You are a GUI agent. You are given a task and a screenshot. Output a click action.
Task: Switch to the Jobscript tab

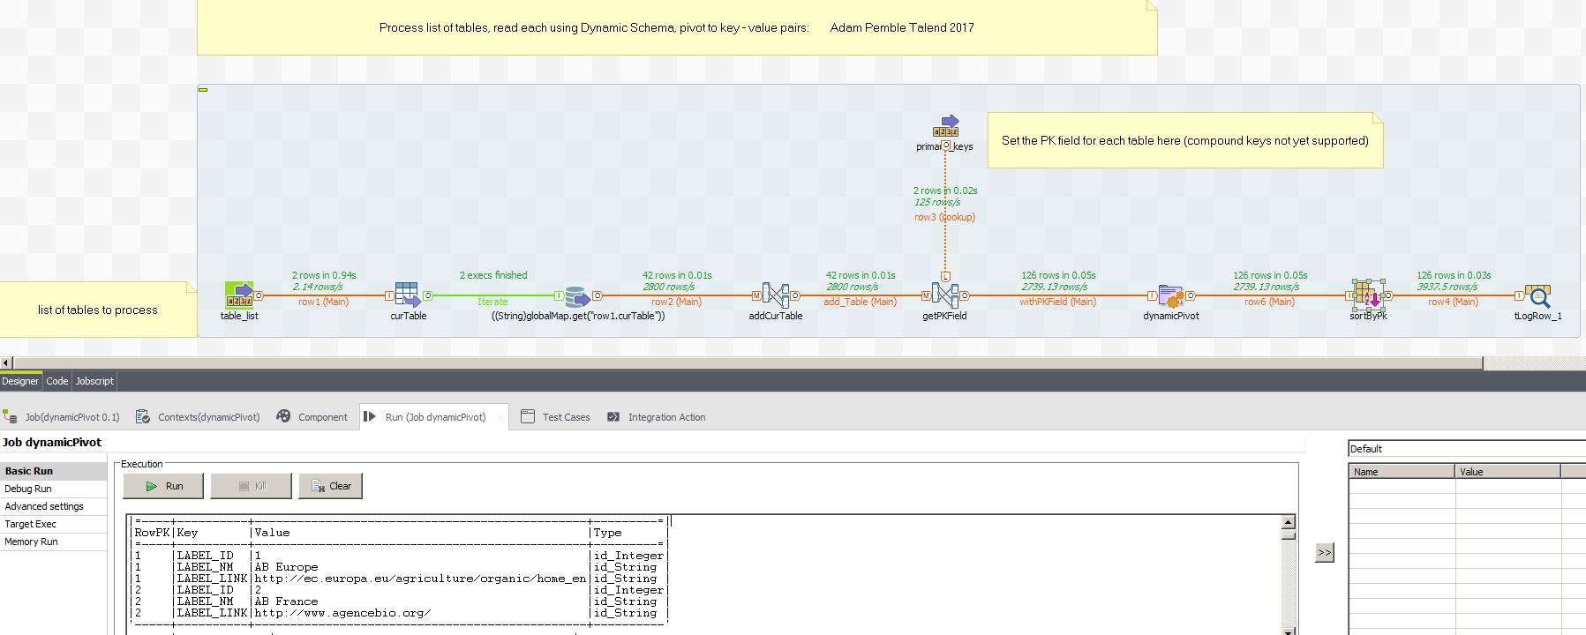pyautogui.click(x=94, y=381)
